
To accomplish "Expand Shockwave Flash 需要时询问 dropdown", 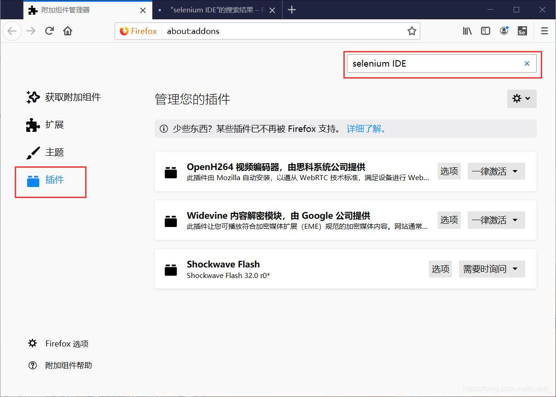I will coord(492,269).
